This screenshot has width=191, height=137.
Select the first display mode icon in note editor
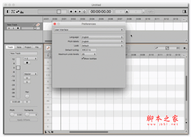pyautogui.click(x=157, y=48)
